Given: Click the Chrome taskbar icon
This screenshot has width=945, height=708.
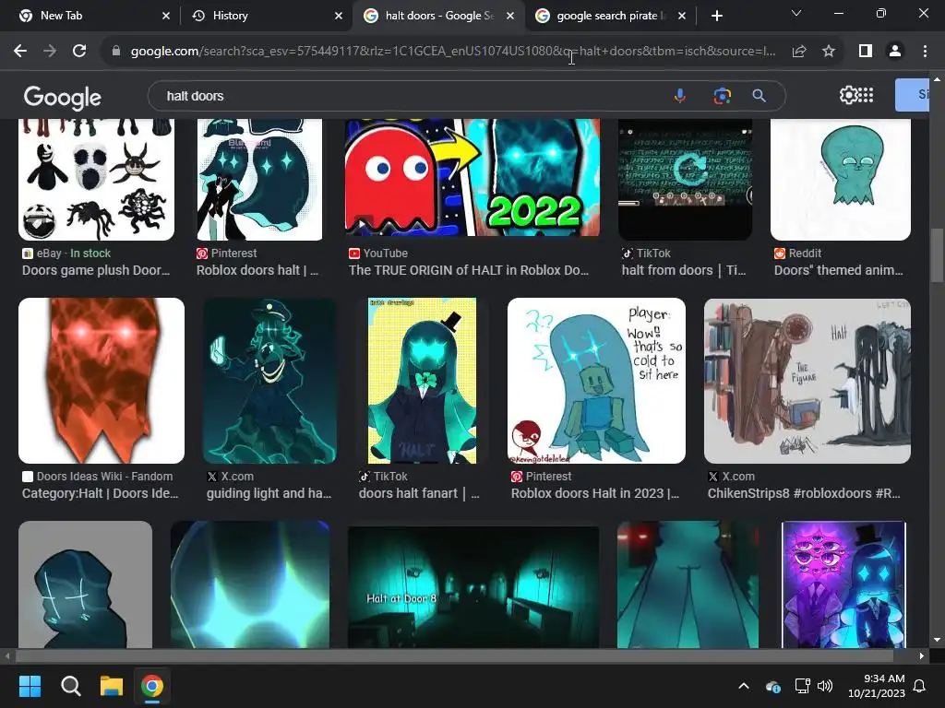Looking at the screenshot, I should [x=152, y=686].
